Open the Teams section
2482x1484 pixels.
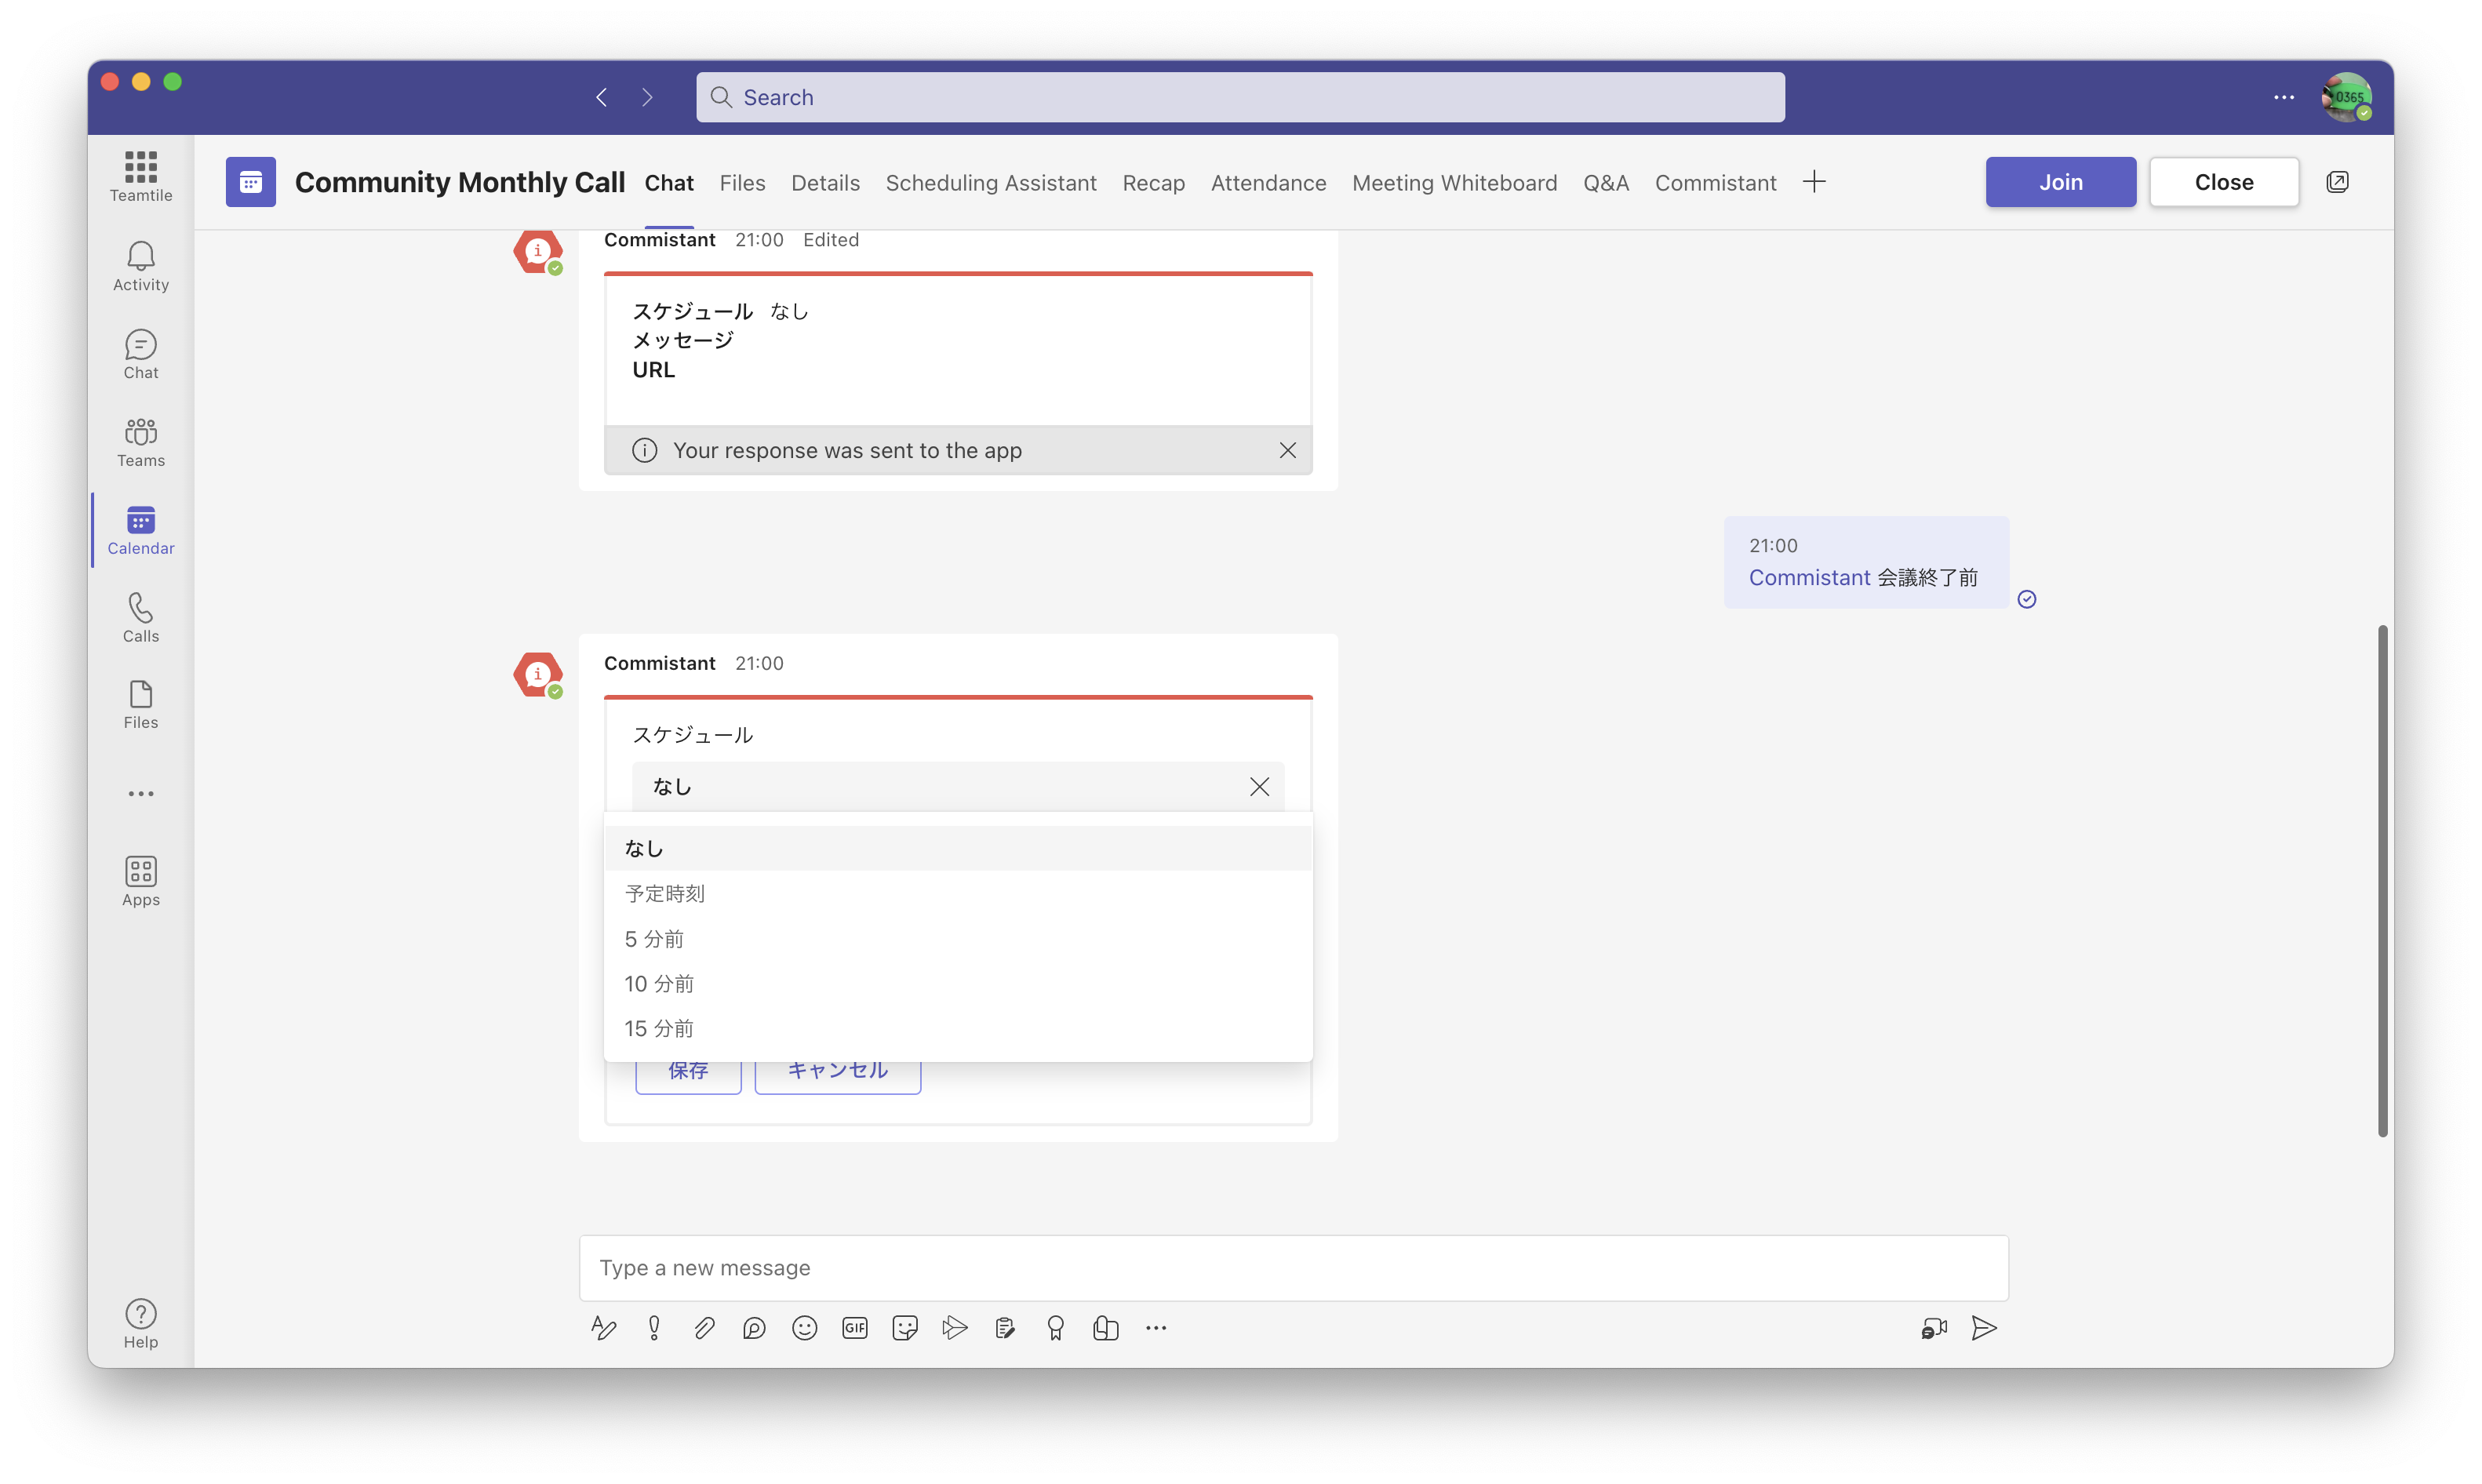tap(141, 442)
